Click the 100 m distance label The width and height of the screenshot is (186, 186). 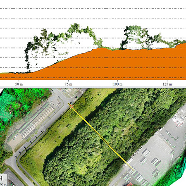tap(118, 84)
